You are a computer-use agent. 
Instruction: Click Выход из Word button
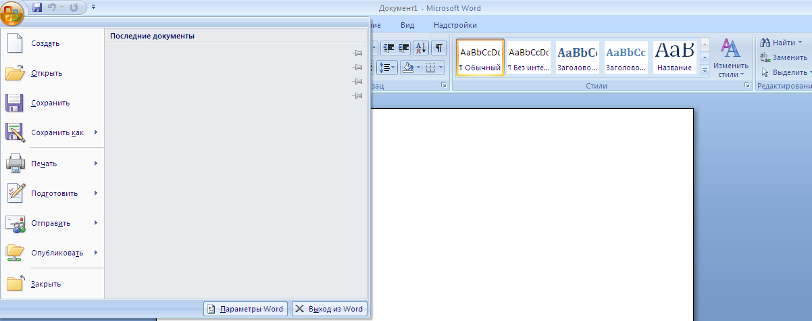pos(330,309)
